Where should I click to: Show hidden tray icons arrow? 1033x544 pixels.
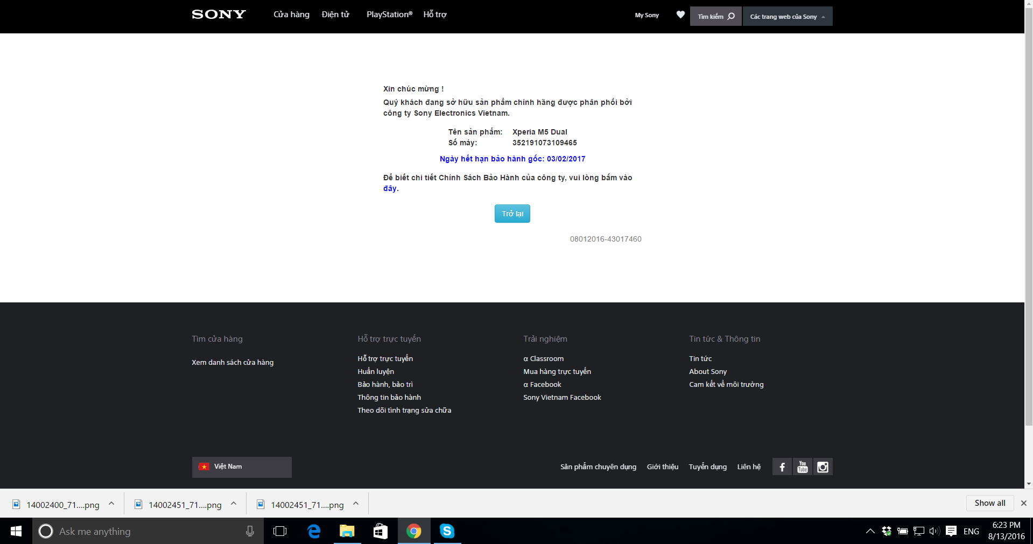870,531
